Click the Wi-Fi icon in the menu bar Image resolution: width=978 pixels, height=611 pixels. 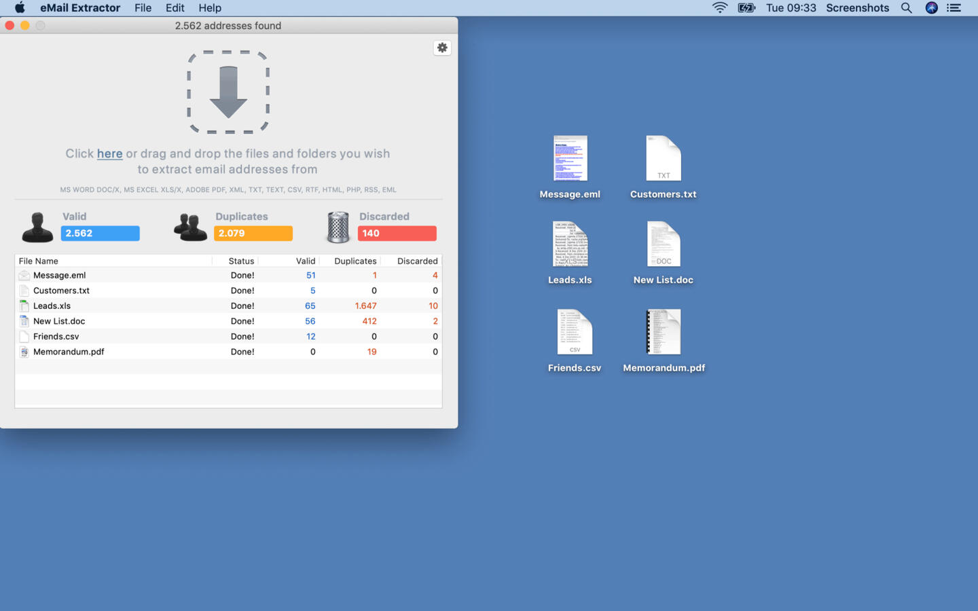(x=719, y=7)
